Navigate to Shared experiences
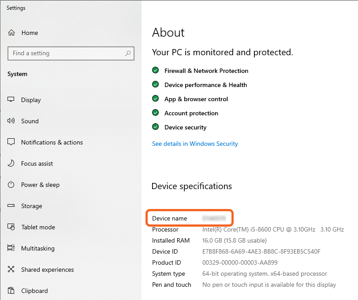This screenshot has width=358, height=300. pyautogui.click(x=47, y=270)
